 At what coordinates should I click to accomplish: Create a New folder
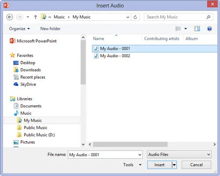pos(50,29)
